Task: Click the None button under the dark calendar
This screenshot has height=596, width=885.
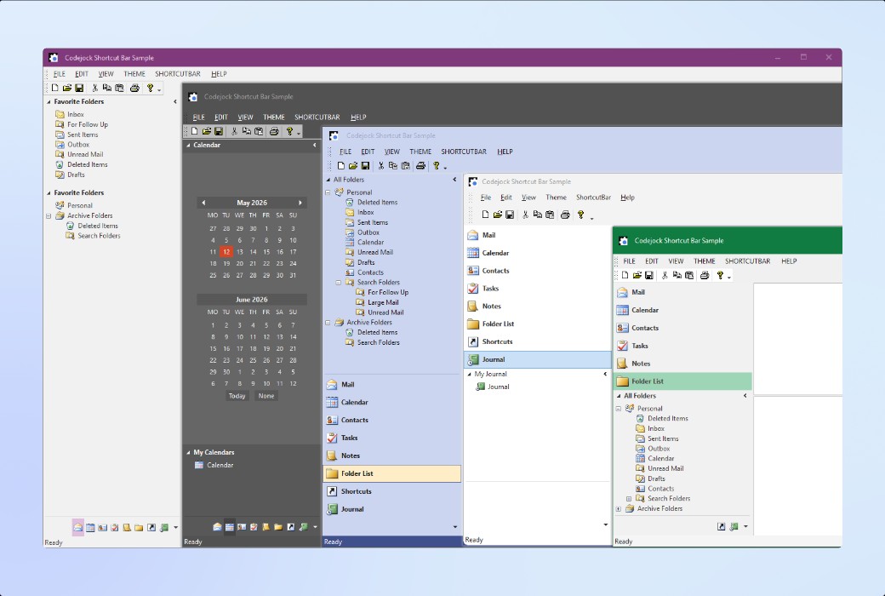Action: [266, 396]
